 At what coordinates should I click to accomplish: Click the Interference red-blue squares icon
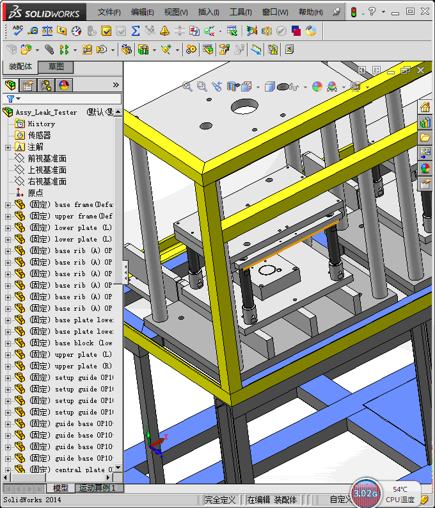[x=296, y=31]
